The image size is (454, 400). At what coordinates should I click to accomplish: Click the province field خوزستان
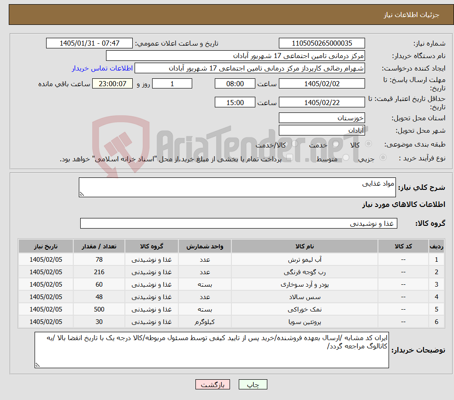point(322,118)
